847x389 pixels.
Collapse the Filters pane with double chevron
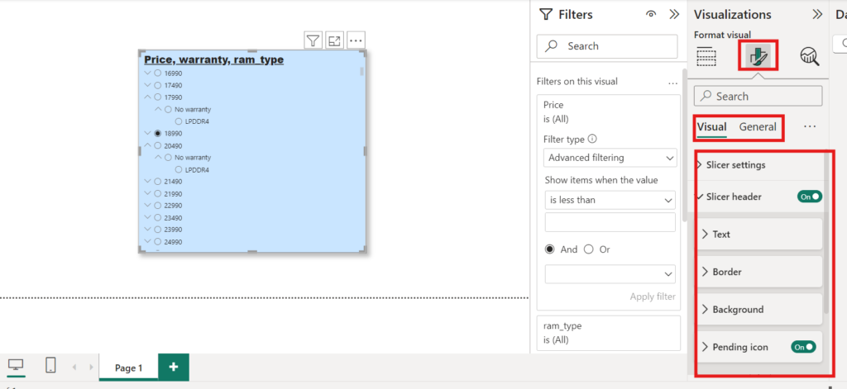tap(673, 15)
